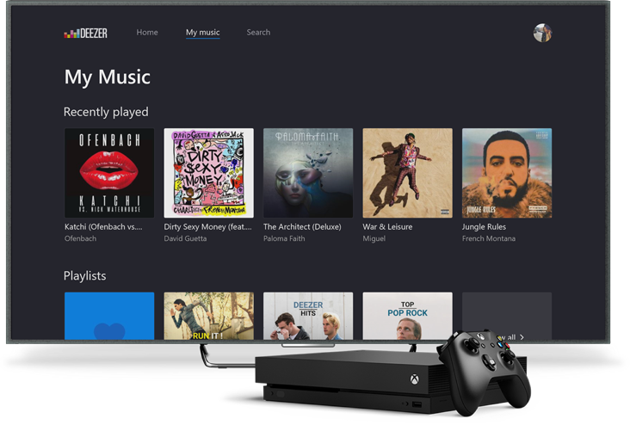Click the Recently played heading
This screenshot has height=425, width=630.
point(106,112)
